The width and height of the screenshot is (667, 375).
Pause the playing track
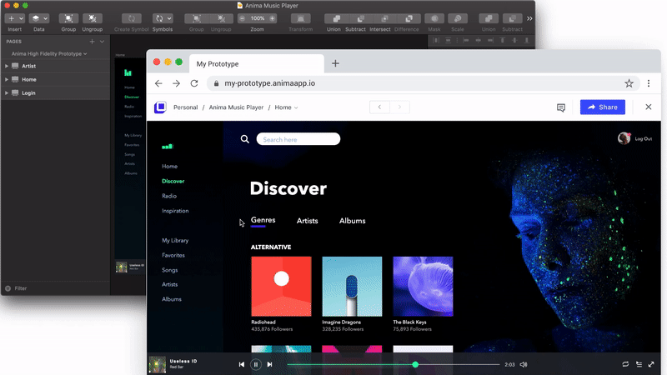coord(256,364)
